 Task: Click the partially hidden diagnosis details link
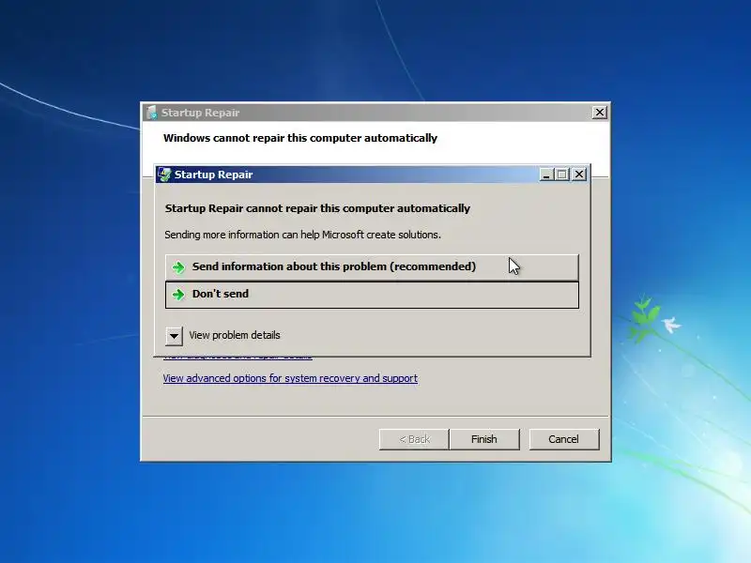coord(238,357)
